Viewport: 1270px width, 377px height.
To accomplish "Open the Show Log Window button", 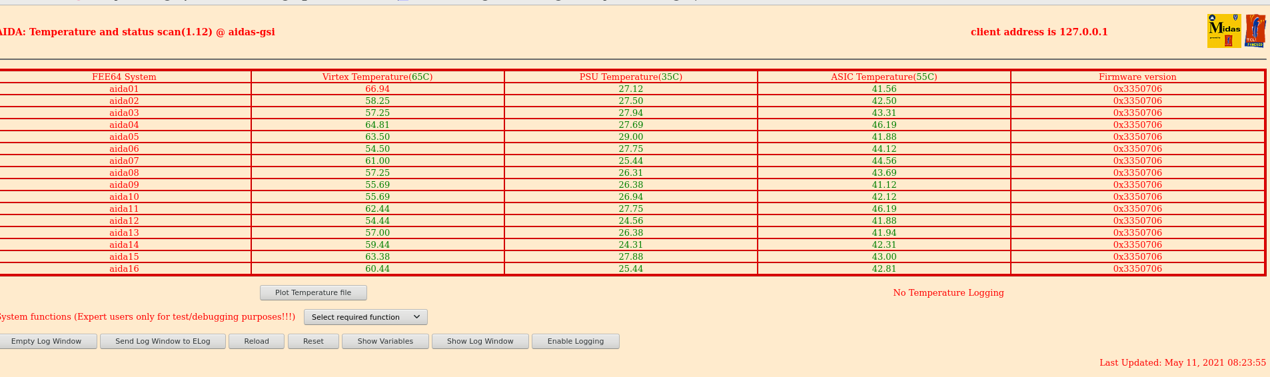I will click(x=480, y=341).
